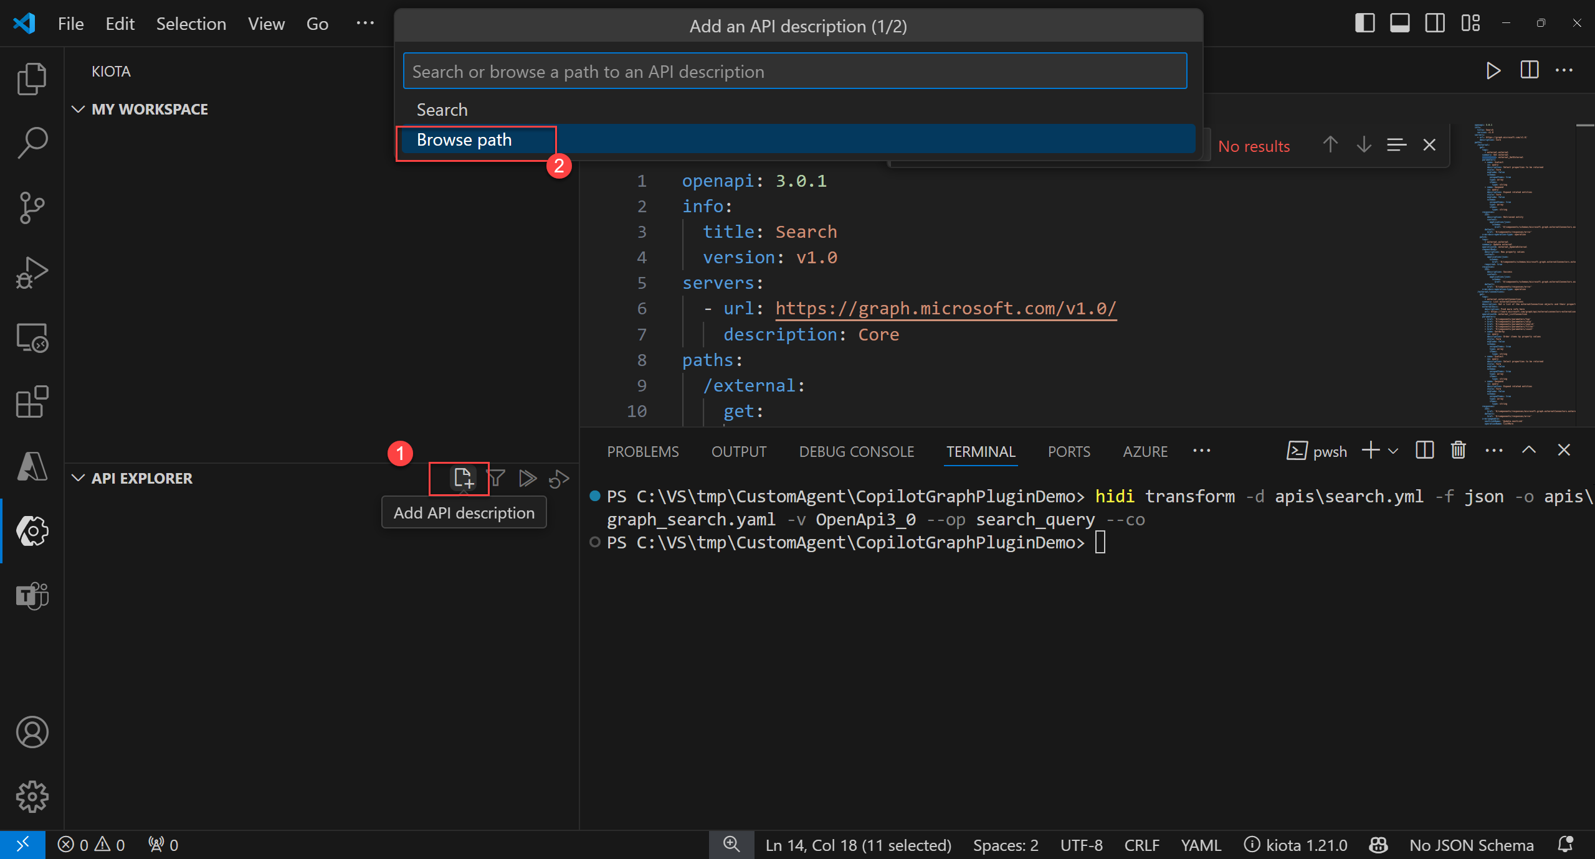
Task: Open the Extensions view
Action: tap(32, 402)
